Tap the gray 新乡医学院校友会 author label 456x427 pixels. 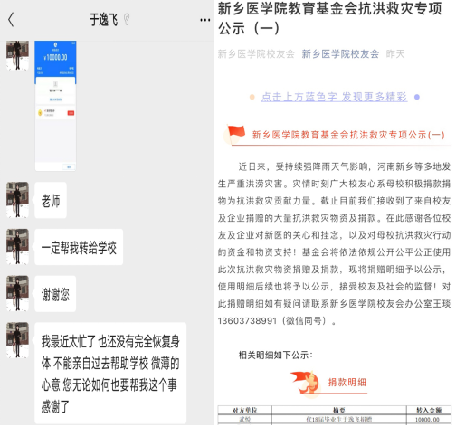click(x=256, y=54)
